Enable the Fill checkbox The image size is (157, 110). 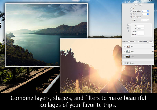click(131, 8)
